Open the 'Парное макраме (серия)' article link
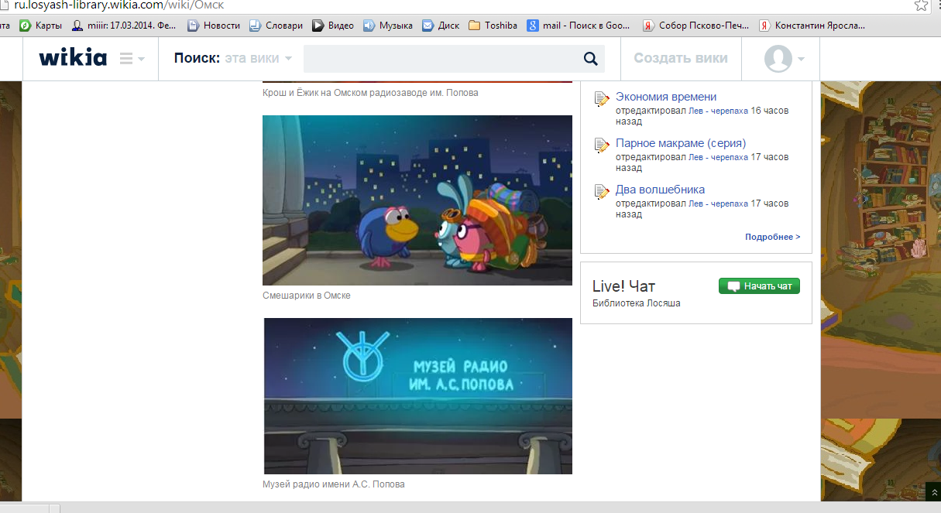This screenshot has width=941, height=513. pyautogui.click(x=681, y=143)
